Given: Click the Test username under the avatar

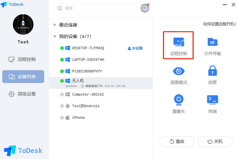Looking at the screenshot, I should tap(23, 42).
